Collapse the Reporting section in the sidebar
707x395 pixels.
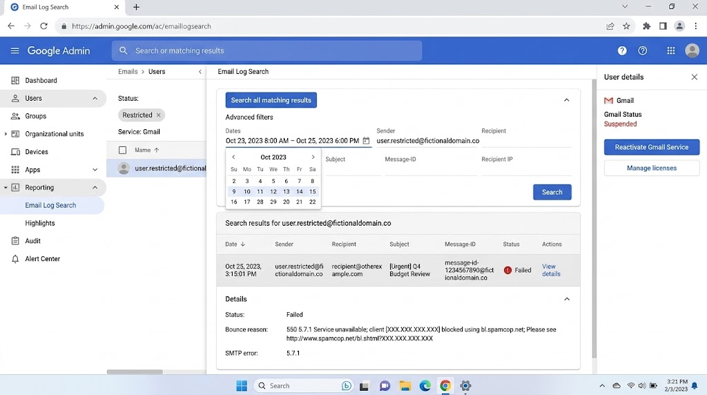click(95, 188)
